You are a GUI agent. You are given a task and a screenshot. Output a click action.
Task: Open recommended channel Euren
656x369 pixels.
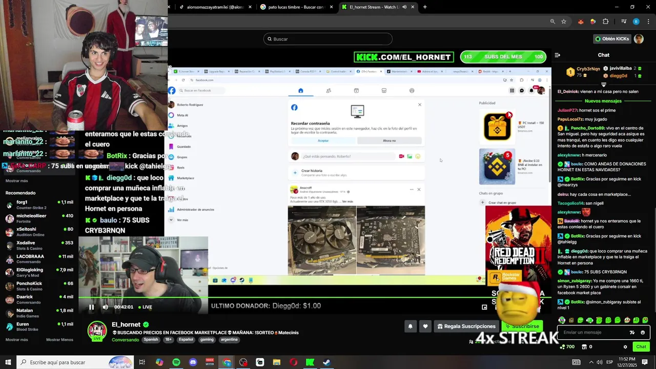39,326
